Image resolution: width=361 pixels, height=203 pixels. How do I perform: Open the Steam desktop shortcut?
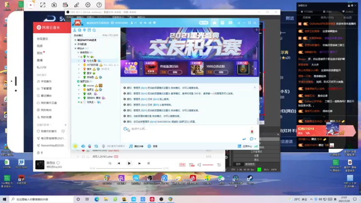[250, 180]
